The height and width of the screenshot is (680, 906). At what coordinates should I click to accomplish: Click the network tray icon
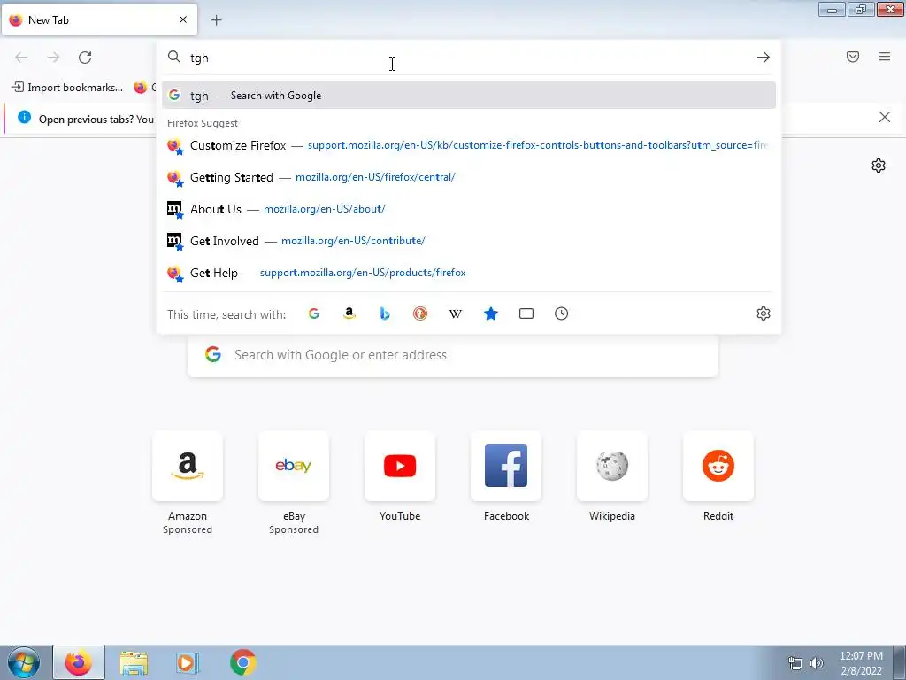(x=795, y=663)
